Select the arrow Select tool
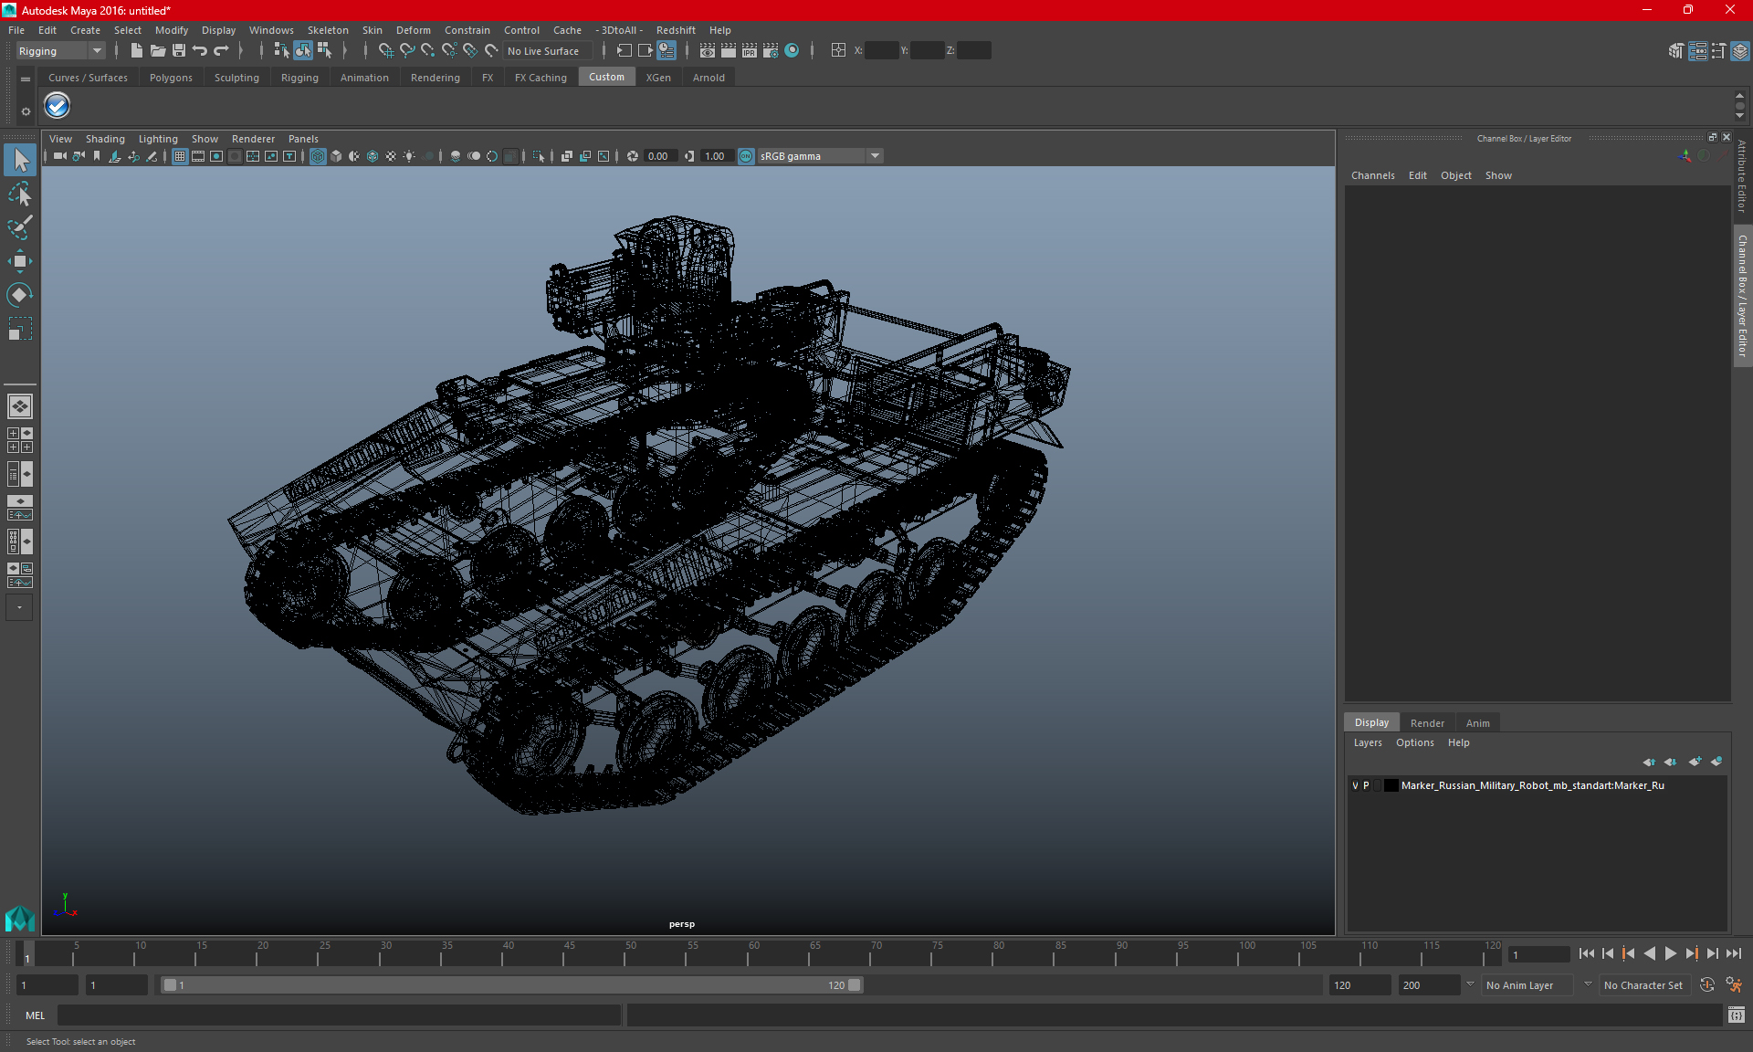The height and width of the screenshot is (1052, 1753). point(19,160)
